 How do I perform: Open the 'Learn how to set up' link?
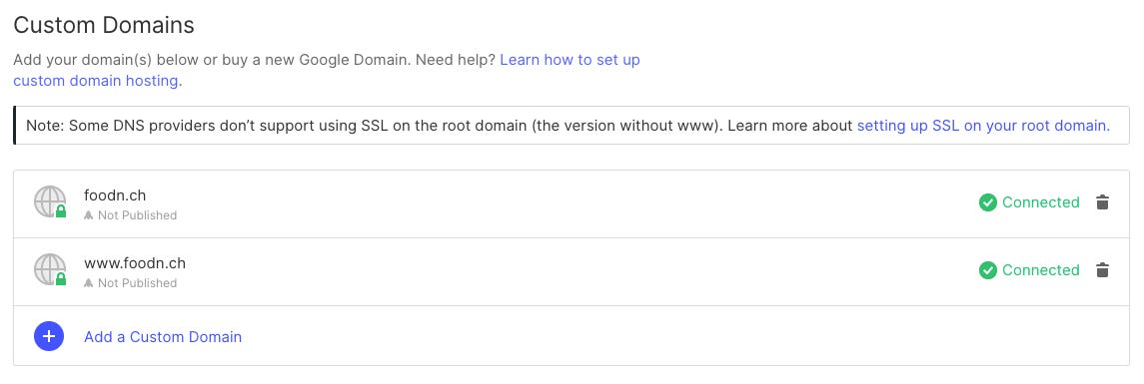pyautogui.click(x=570, y=60)
